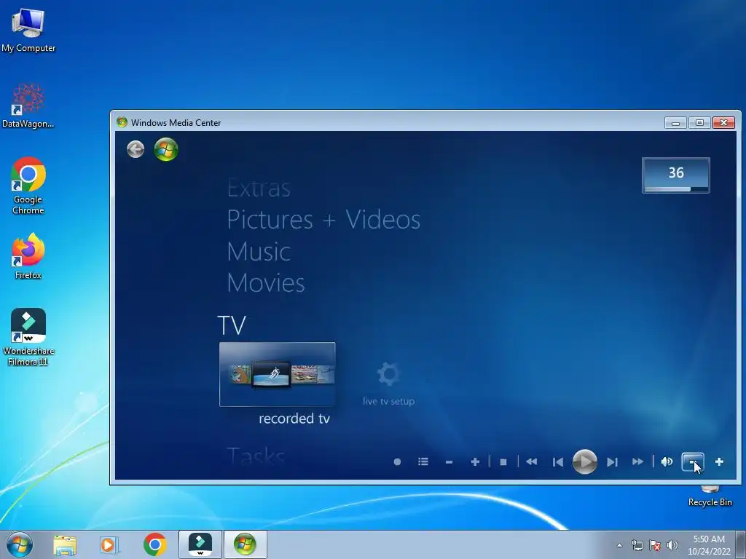Select Extras in the Media Center menu
The width and height of the screenshot is (746, 559).
259,189
